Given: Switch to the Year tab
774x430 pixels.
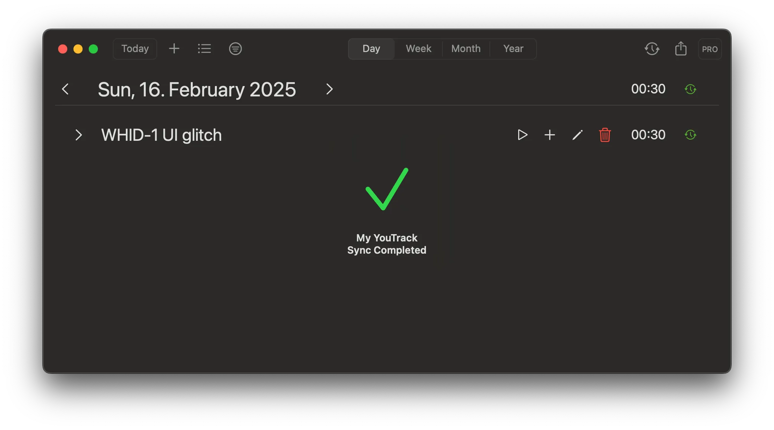Looking at the screenshot, I should [x=513, y=49].
